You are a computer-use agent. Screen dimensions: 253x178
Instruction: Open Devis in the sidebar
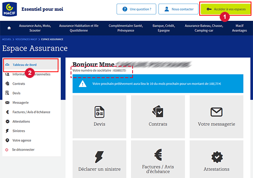point(16,93)
